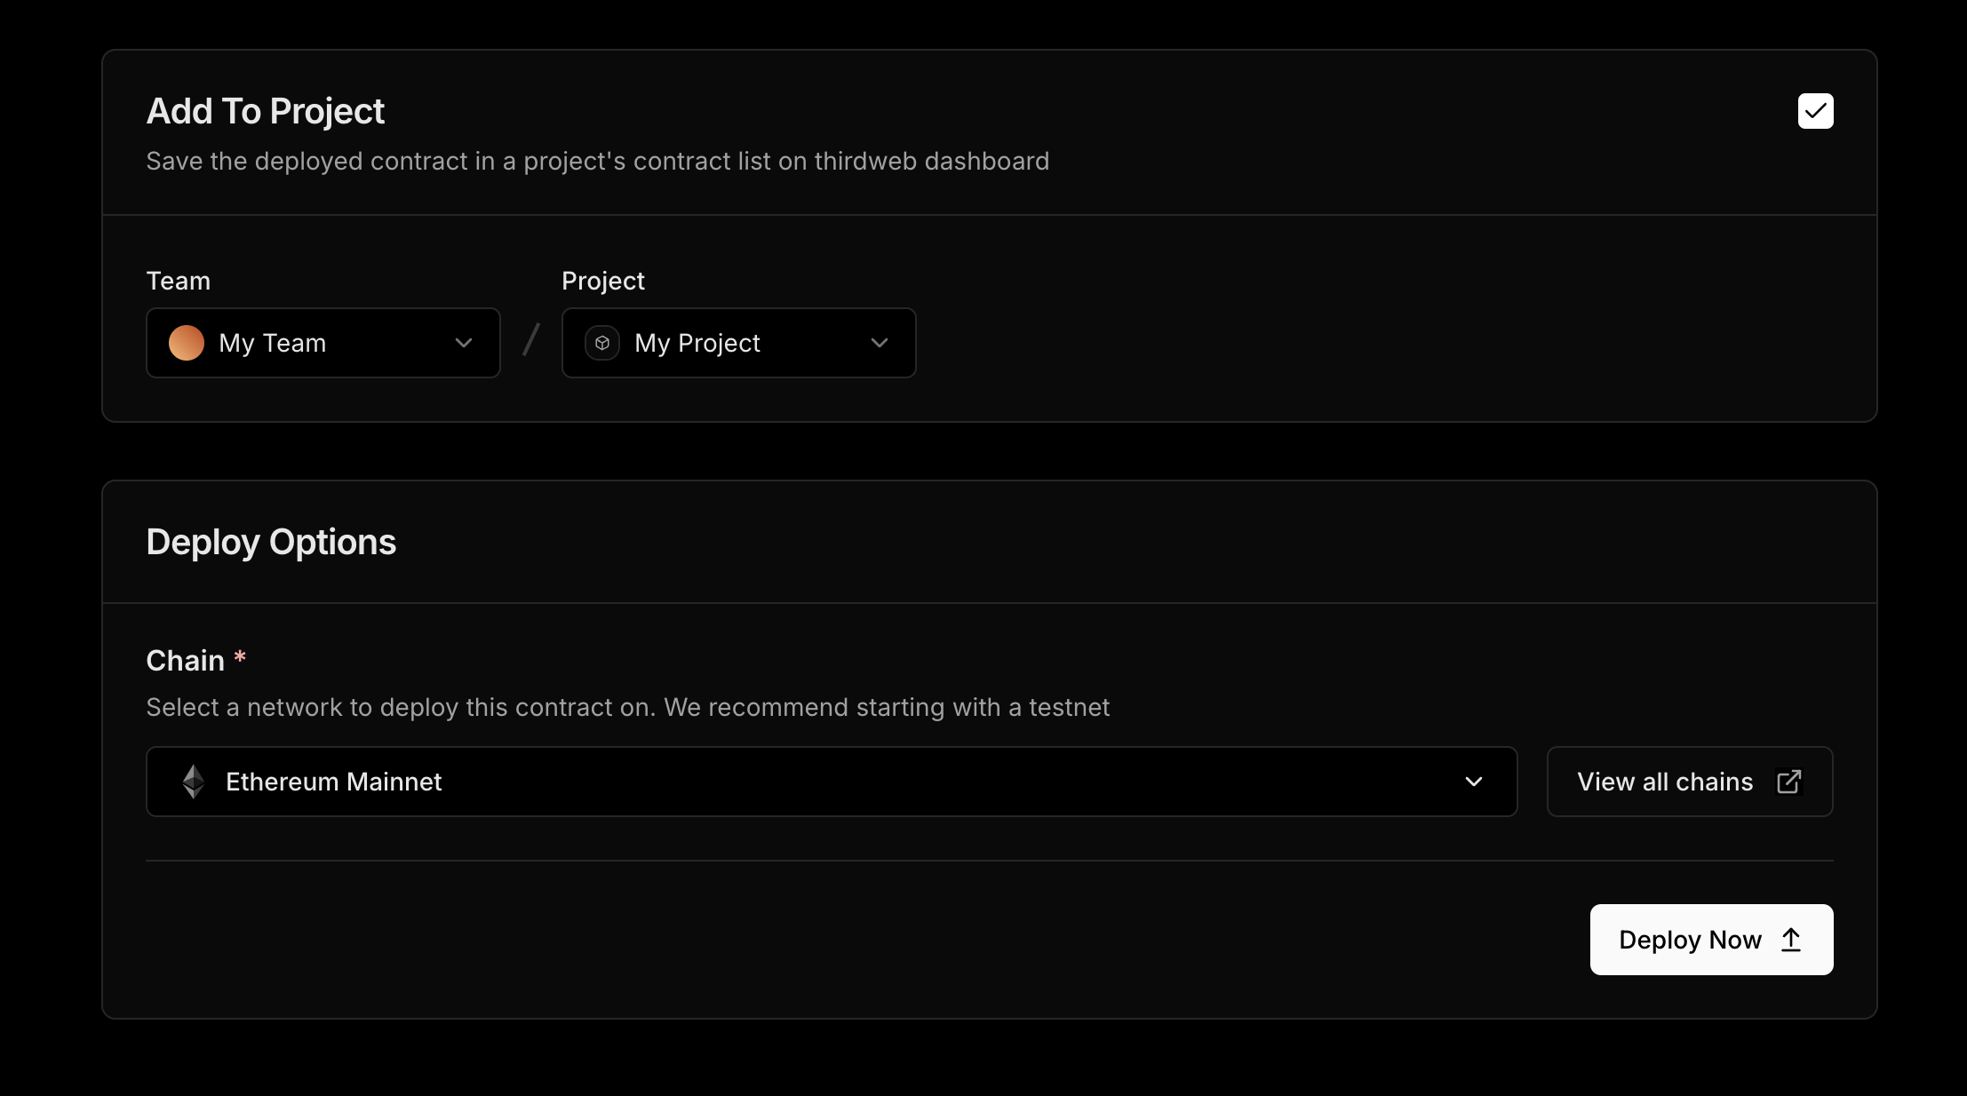Click the Ethereum diamond logo icon
Viewport: 1967px width, 1096px height.
tap(194, 782)
